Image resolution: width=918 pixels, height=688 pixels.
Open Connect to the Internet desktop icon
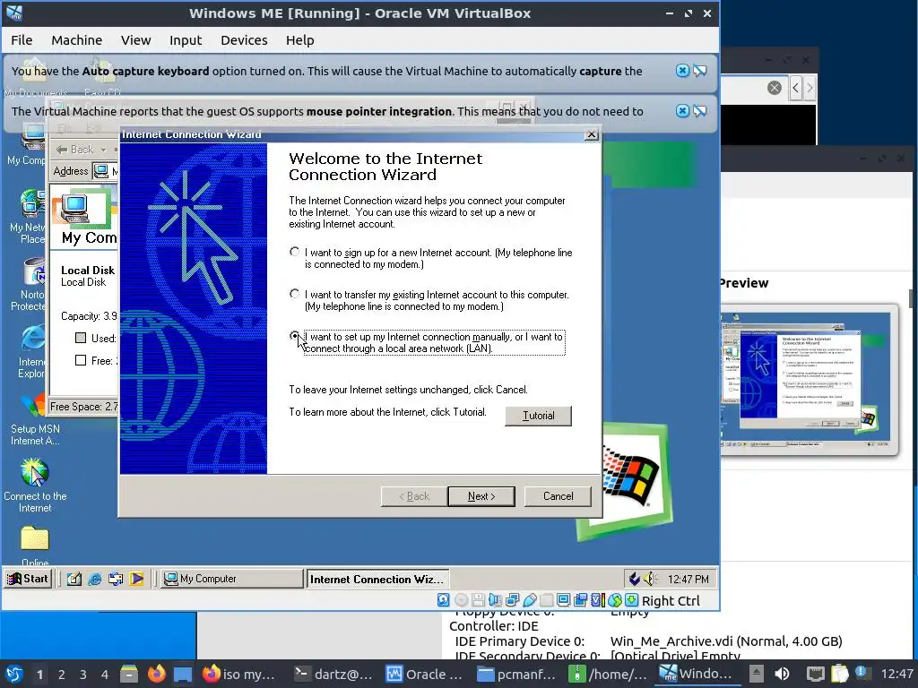35,486
